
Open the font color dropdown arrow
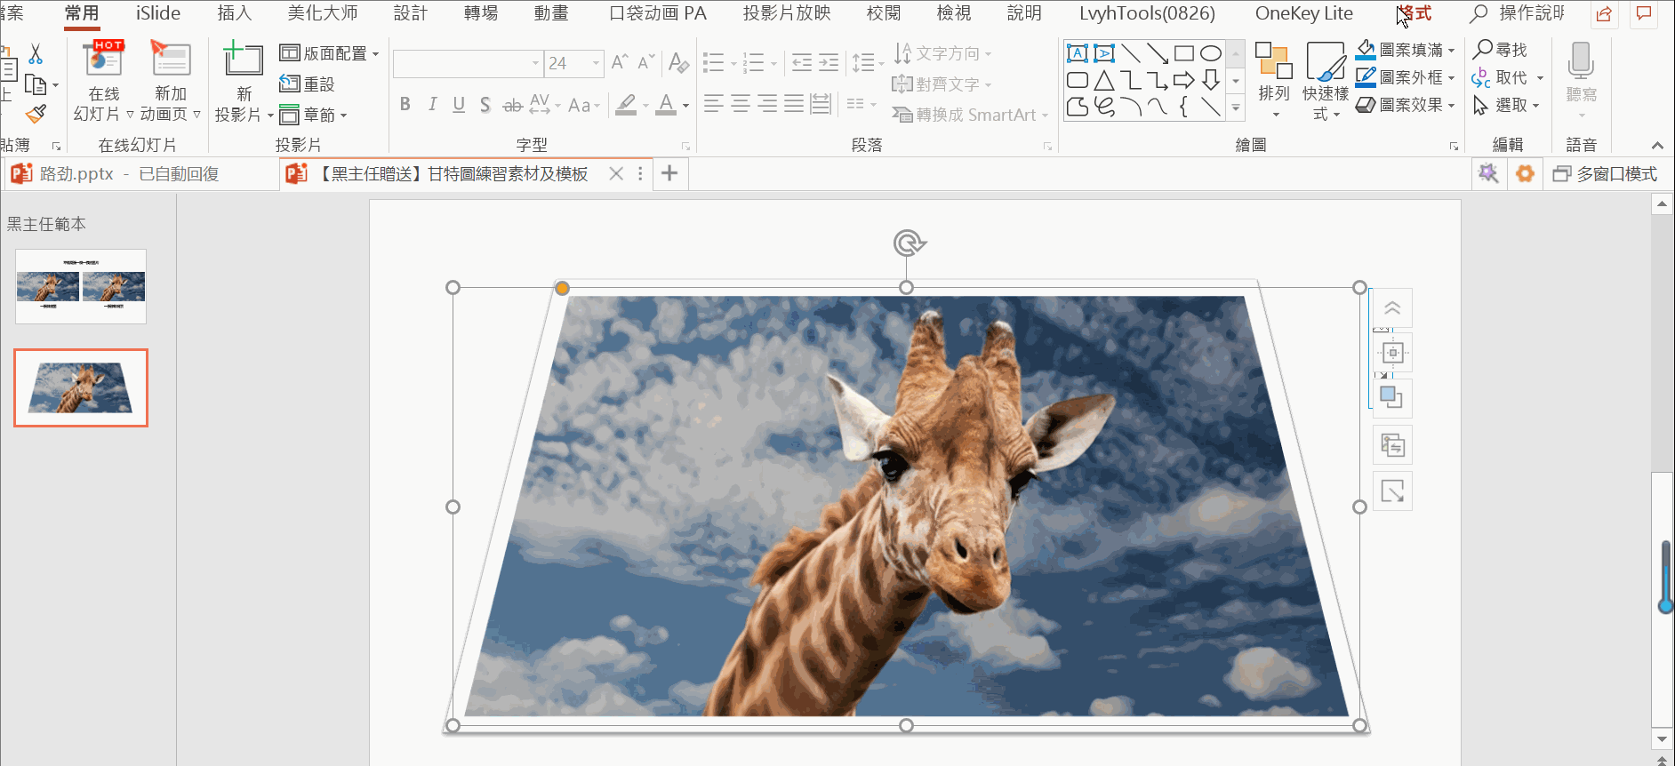pyautogui.click(x=685, y=106)
